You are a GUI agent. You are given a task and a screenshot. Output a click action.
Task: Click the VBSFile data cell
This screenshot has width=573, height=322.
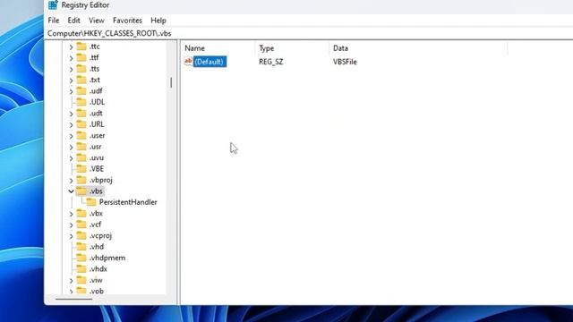[345, 62]
